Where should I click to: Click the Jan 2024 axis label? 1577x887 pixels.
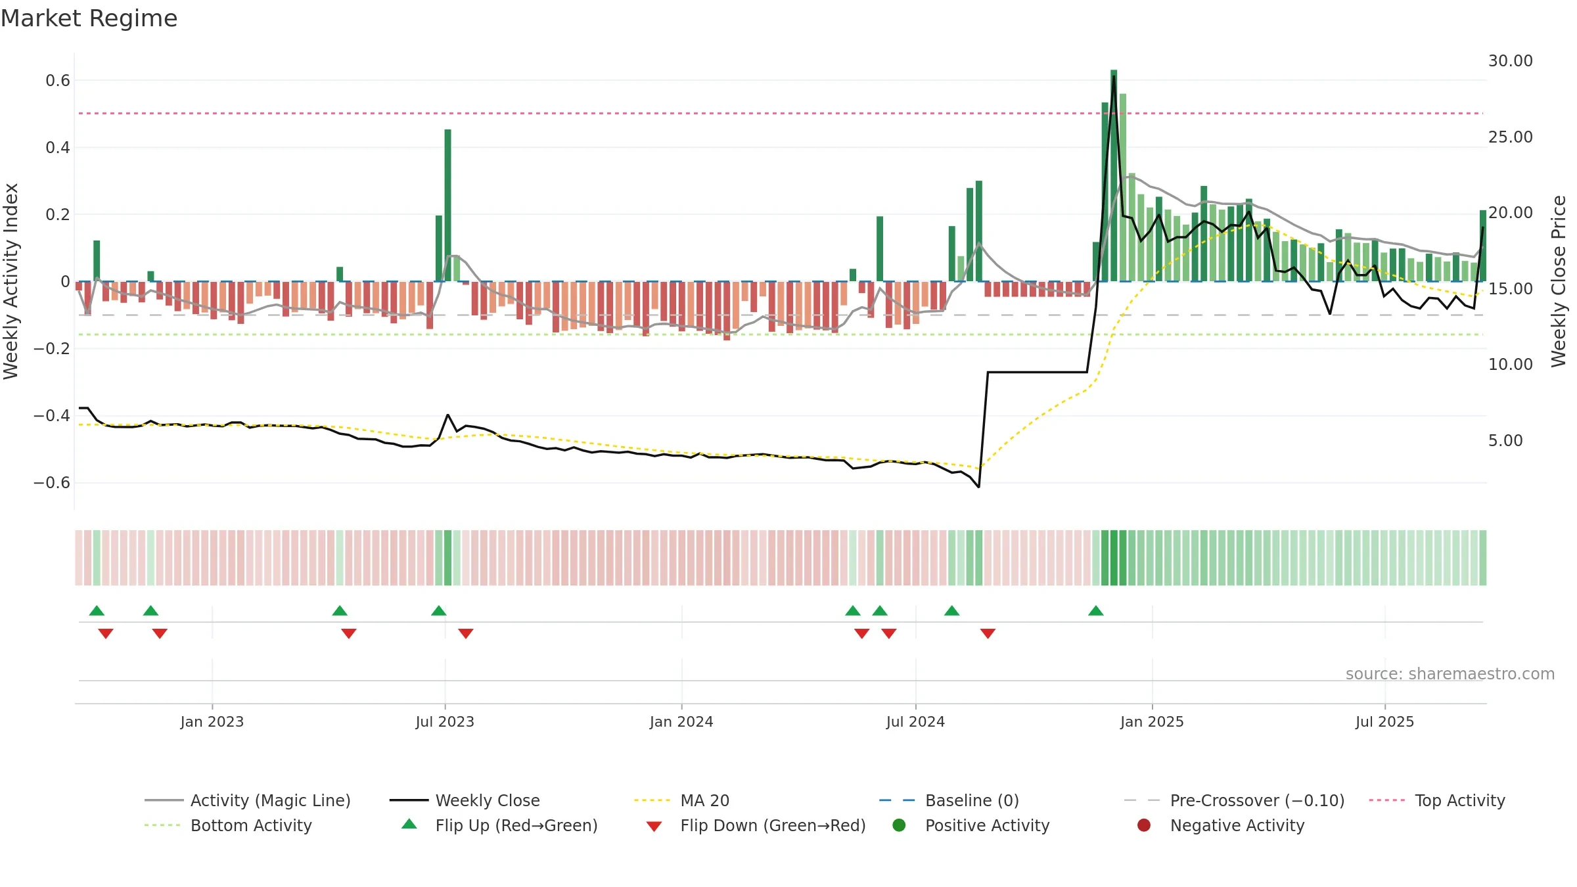[x=681, y=721]
